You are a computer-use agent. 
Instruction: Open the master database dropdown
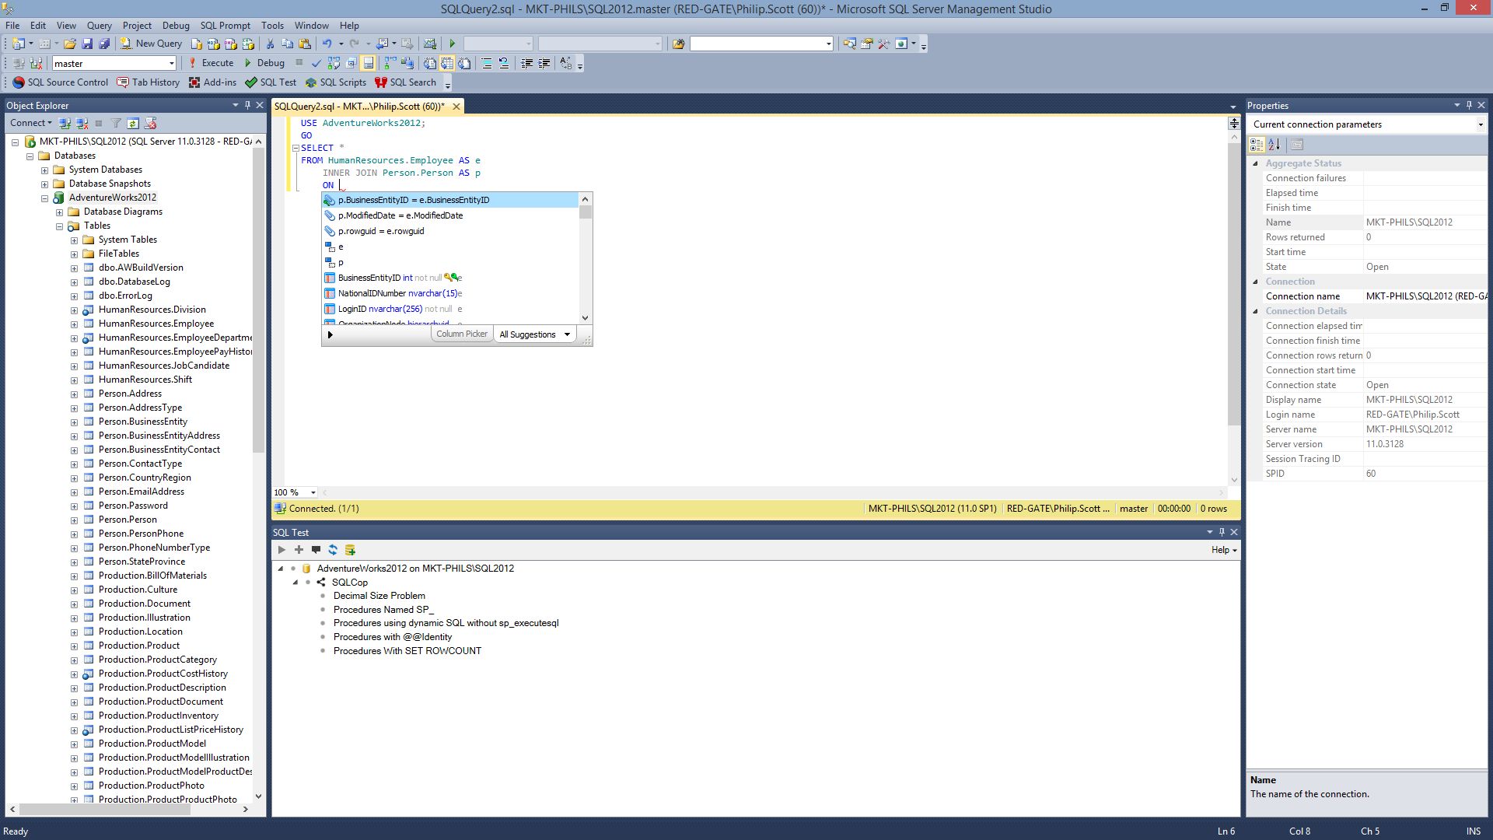171,64
